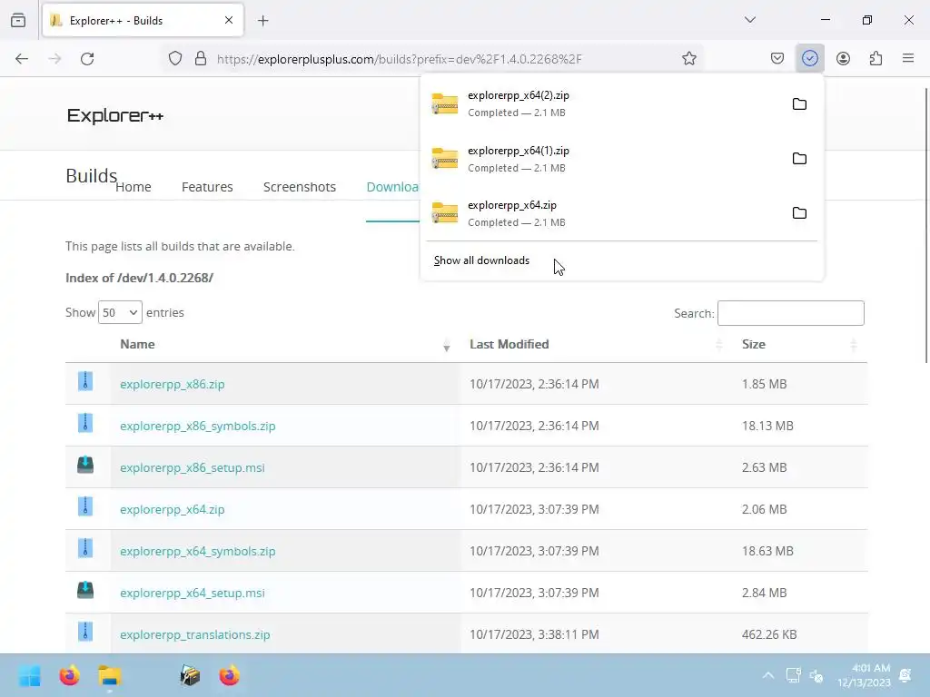Screen dimensions: 930x697
Task: Open the archive tool taskbar icon
Action: pyautogui.click(x=190, y=675)
